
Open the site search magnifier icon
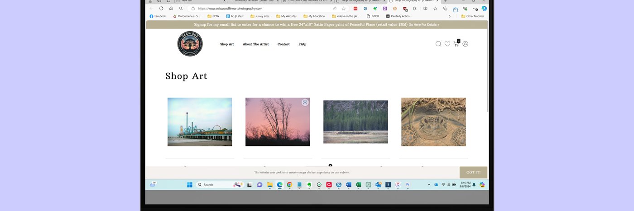pyautogui.click(x=438, y=44)
